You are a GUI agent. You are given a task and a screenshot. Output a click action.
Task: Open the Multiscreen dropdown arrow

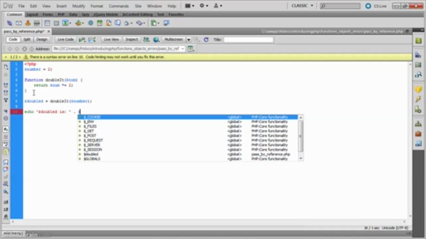click(189, 40)
